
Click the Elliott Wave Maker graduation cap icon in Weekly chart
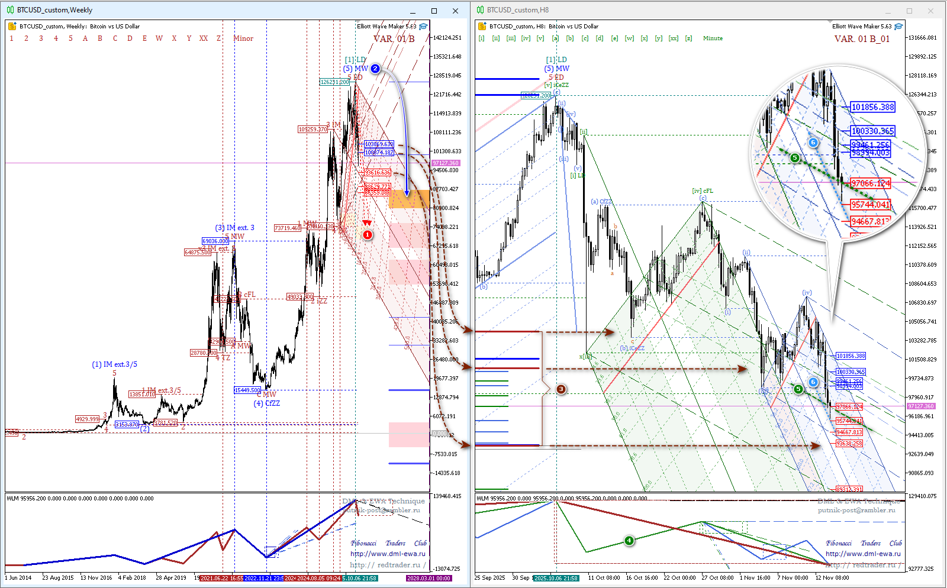423,27
